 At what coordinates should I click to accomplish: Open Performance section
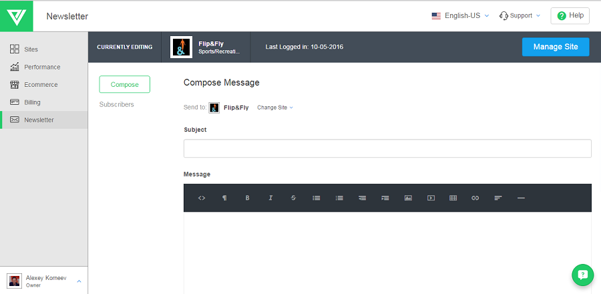(43, 67)
